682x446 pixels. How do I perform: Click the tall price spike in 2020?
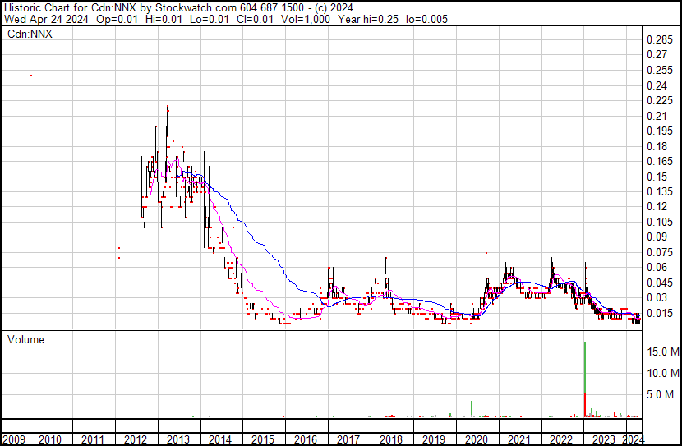(486, 238)
